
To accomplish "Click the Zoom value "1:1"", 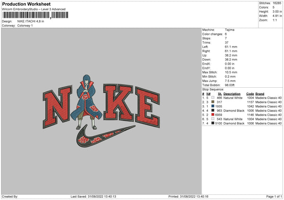I will [x=275, y=20].
